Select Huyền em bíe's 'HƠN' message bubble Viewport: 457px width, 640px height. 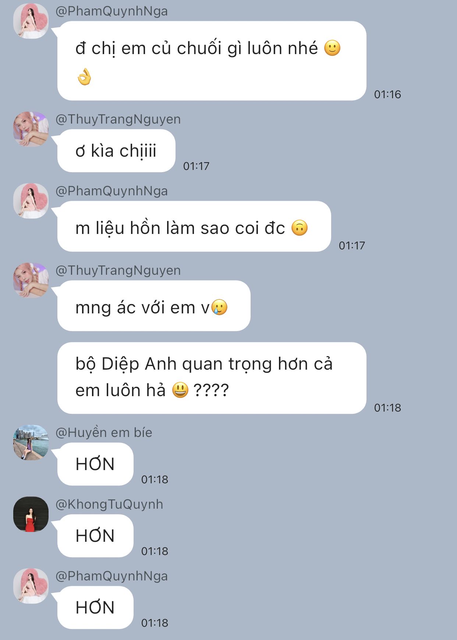coord(95,464)
